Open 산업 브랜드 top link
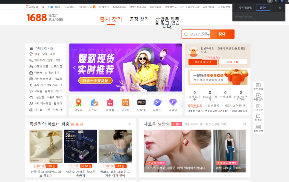This screenshot has width=289, height=182. 171,7
